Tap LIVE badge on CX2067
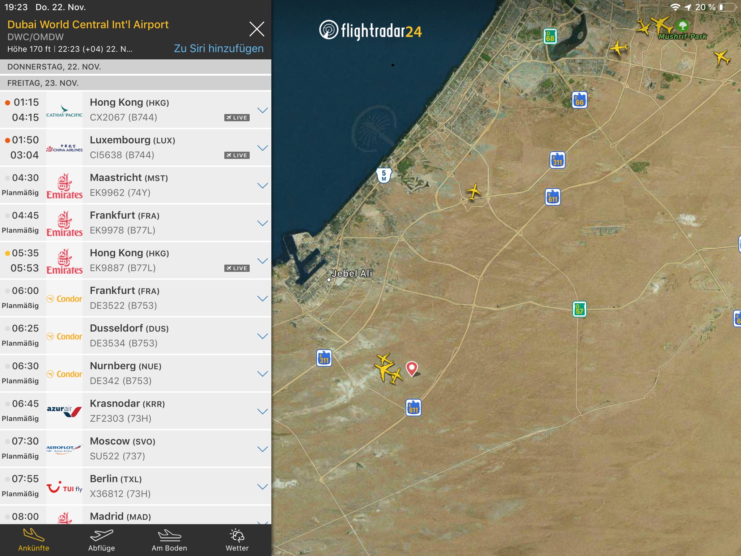The width and height of the screenshot is (741, 556). (x=237, y=118)
